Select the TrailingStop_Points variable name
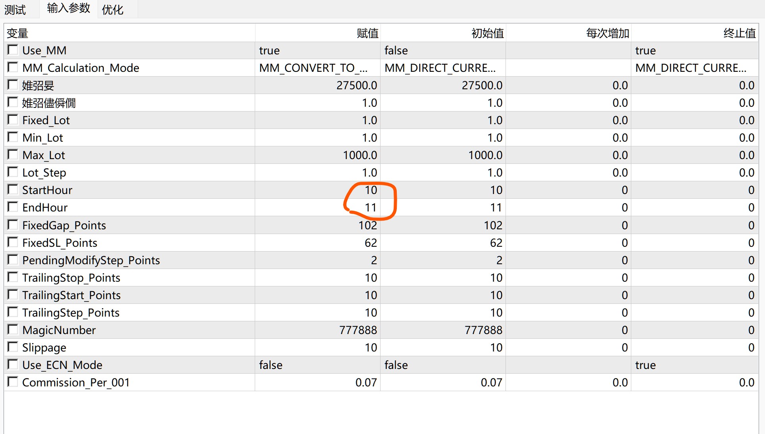The image size is (765, 434). point(71,278)
